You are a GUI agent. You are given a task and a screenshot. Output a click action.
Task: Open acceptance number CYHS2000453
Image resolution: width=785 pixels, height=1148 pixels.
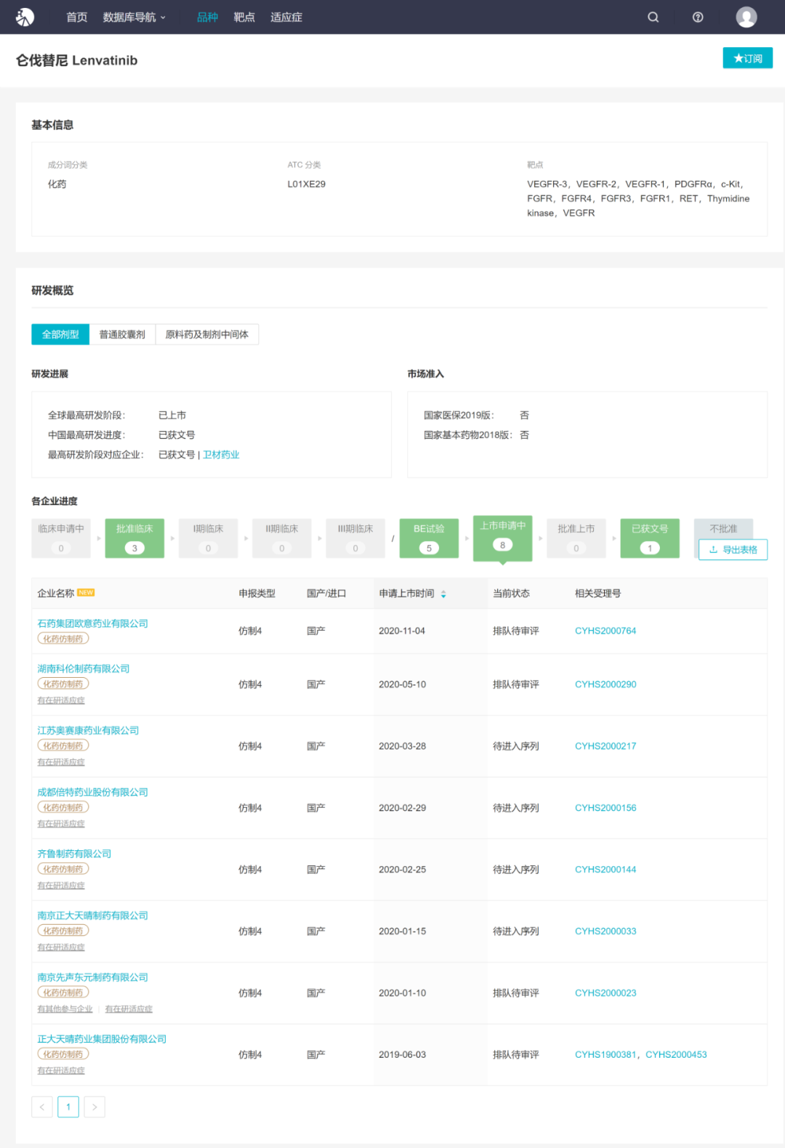tap(676, 1055)
